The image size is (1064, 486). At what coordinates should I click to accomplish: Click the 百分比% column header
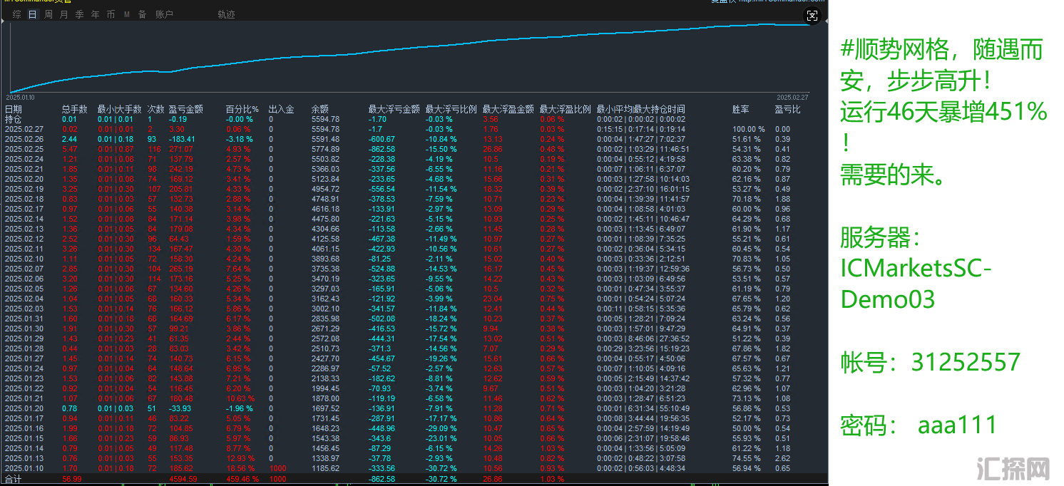click(x=242, y=110)
